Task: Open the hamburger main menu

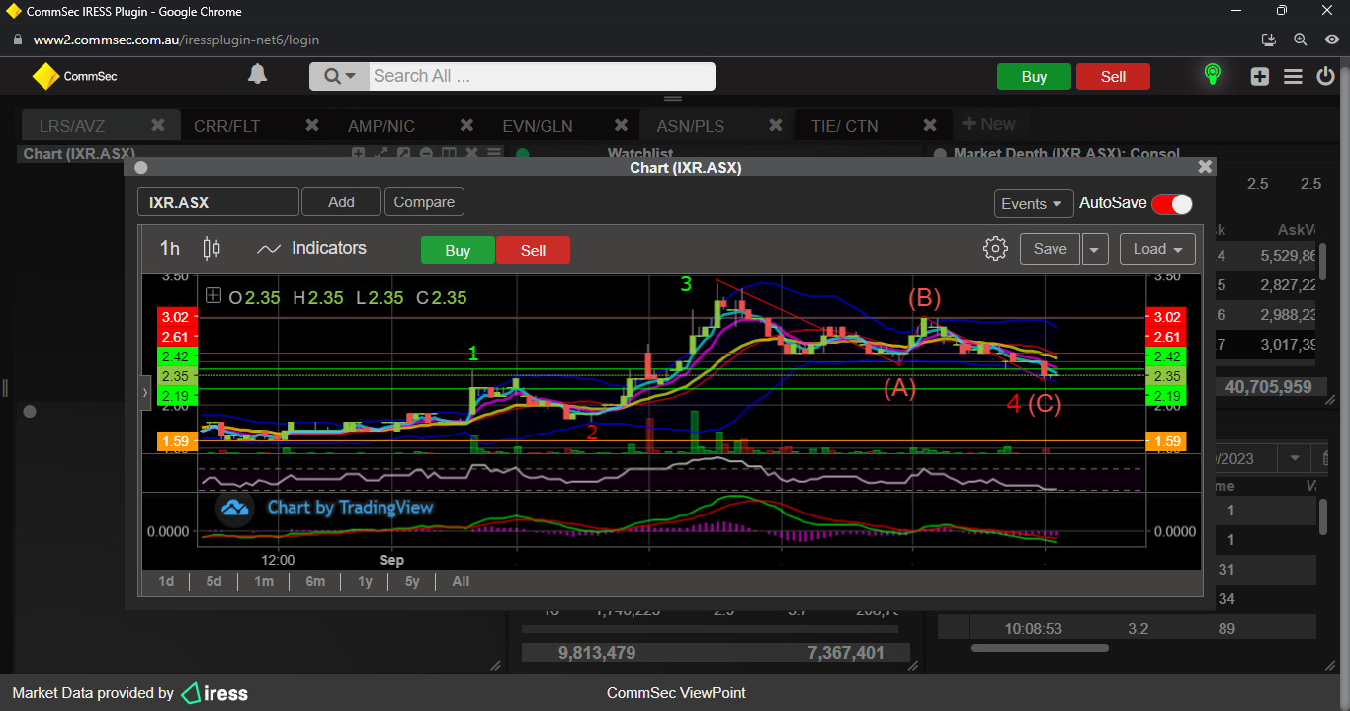Action: click(1293, 76)
